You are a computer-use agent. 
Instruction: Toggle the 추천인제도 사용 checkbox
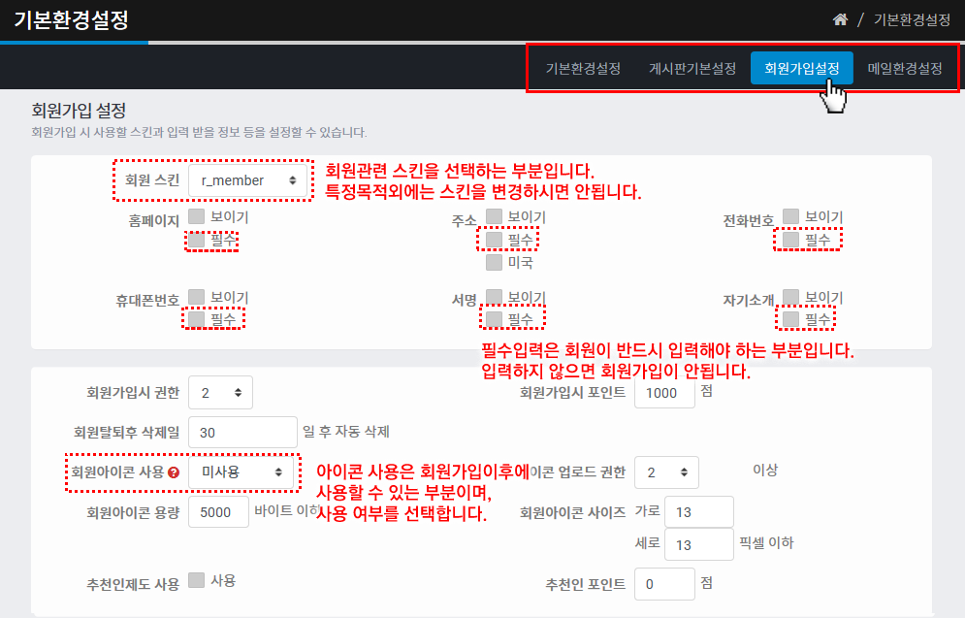coord(197,580)
